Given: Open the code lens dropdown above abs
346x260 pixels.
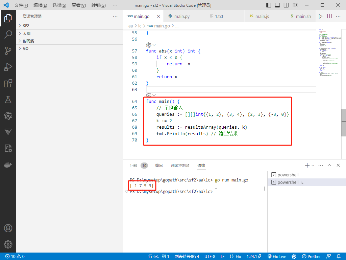Looking at the screenshot, I should click(154, 45).
